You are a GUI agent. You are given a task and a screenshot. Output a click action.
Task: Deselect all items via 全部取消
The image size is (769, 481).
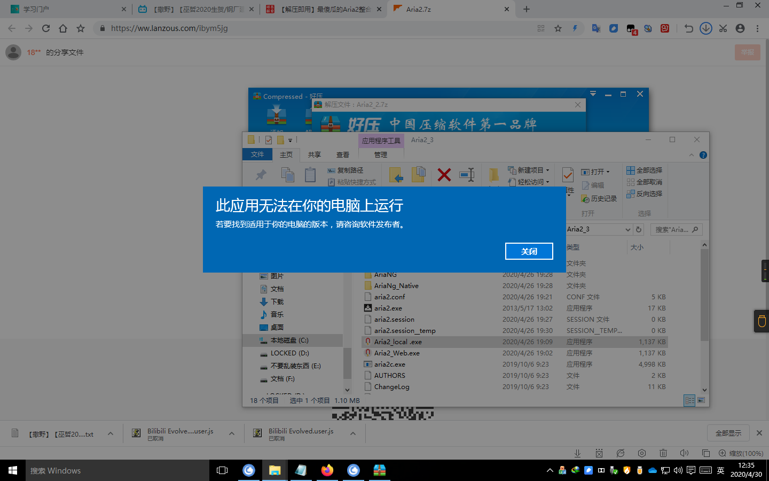pos(644,182)
